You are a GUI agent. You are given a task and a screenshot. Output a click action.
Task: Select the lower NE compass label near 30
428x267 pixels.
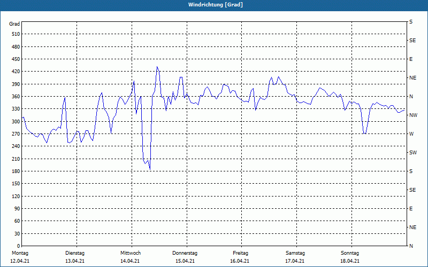tap(412, 227)
